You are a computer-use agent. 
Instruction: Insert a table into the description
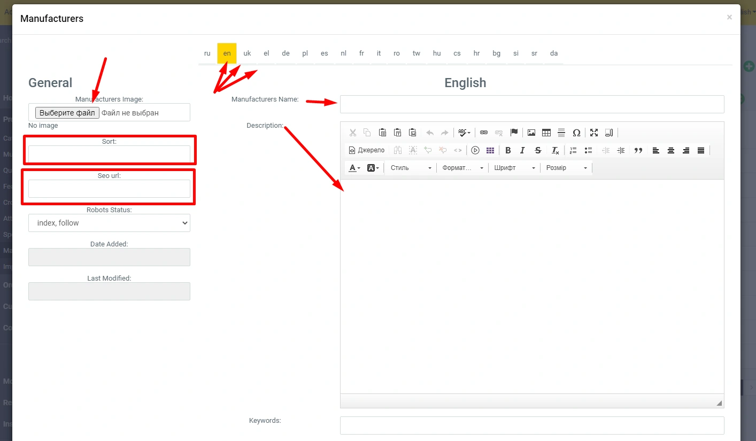[x=546, y=133]
